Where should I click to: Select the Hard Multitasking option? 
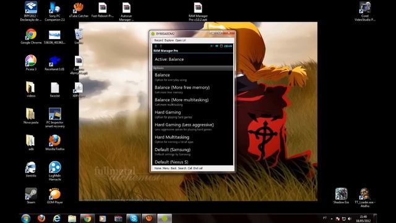(192, 139)
